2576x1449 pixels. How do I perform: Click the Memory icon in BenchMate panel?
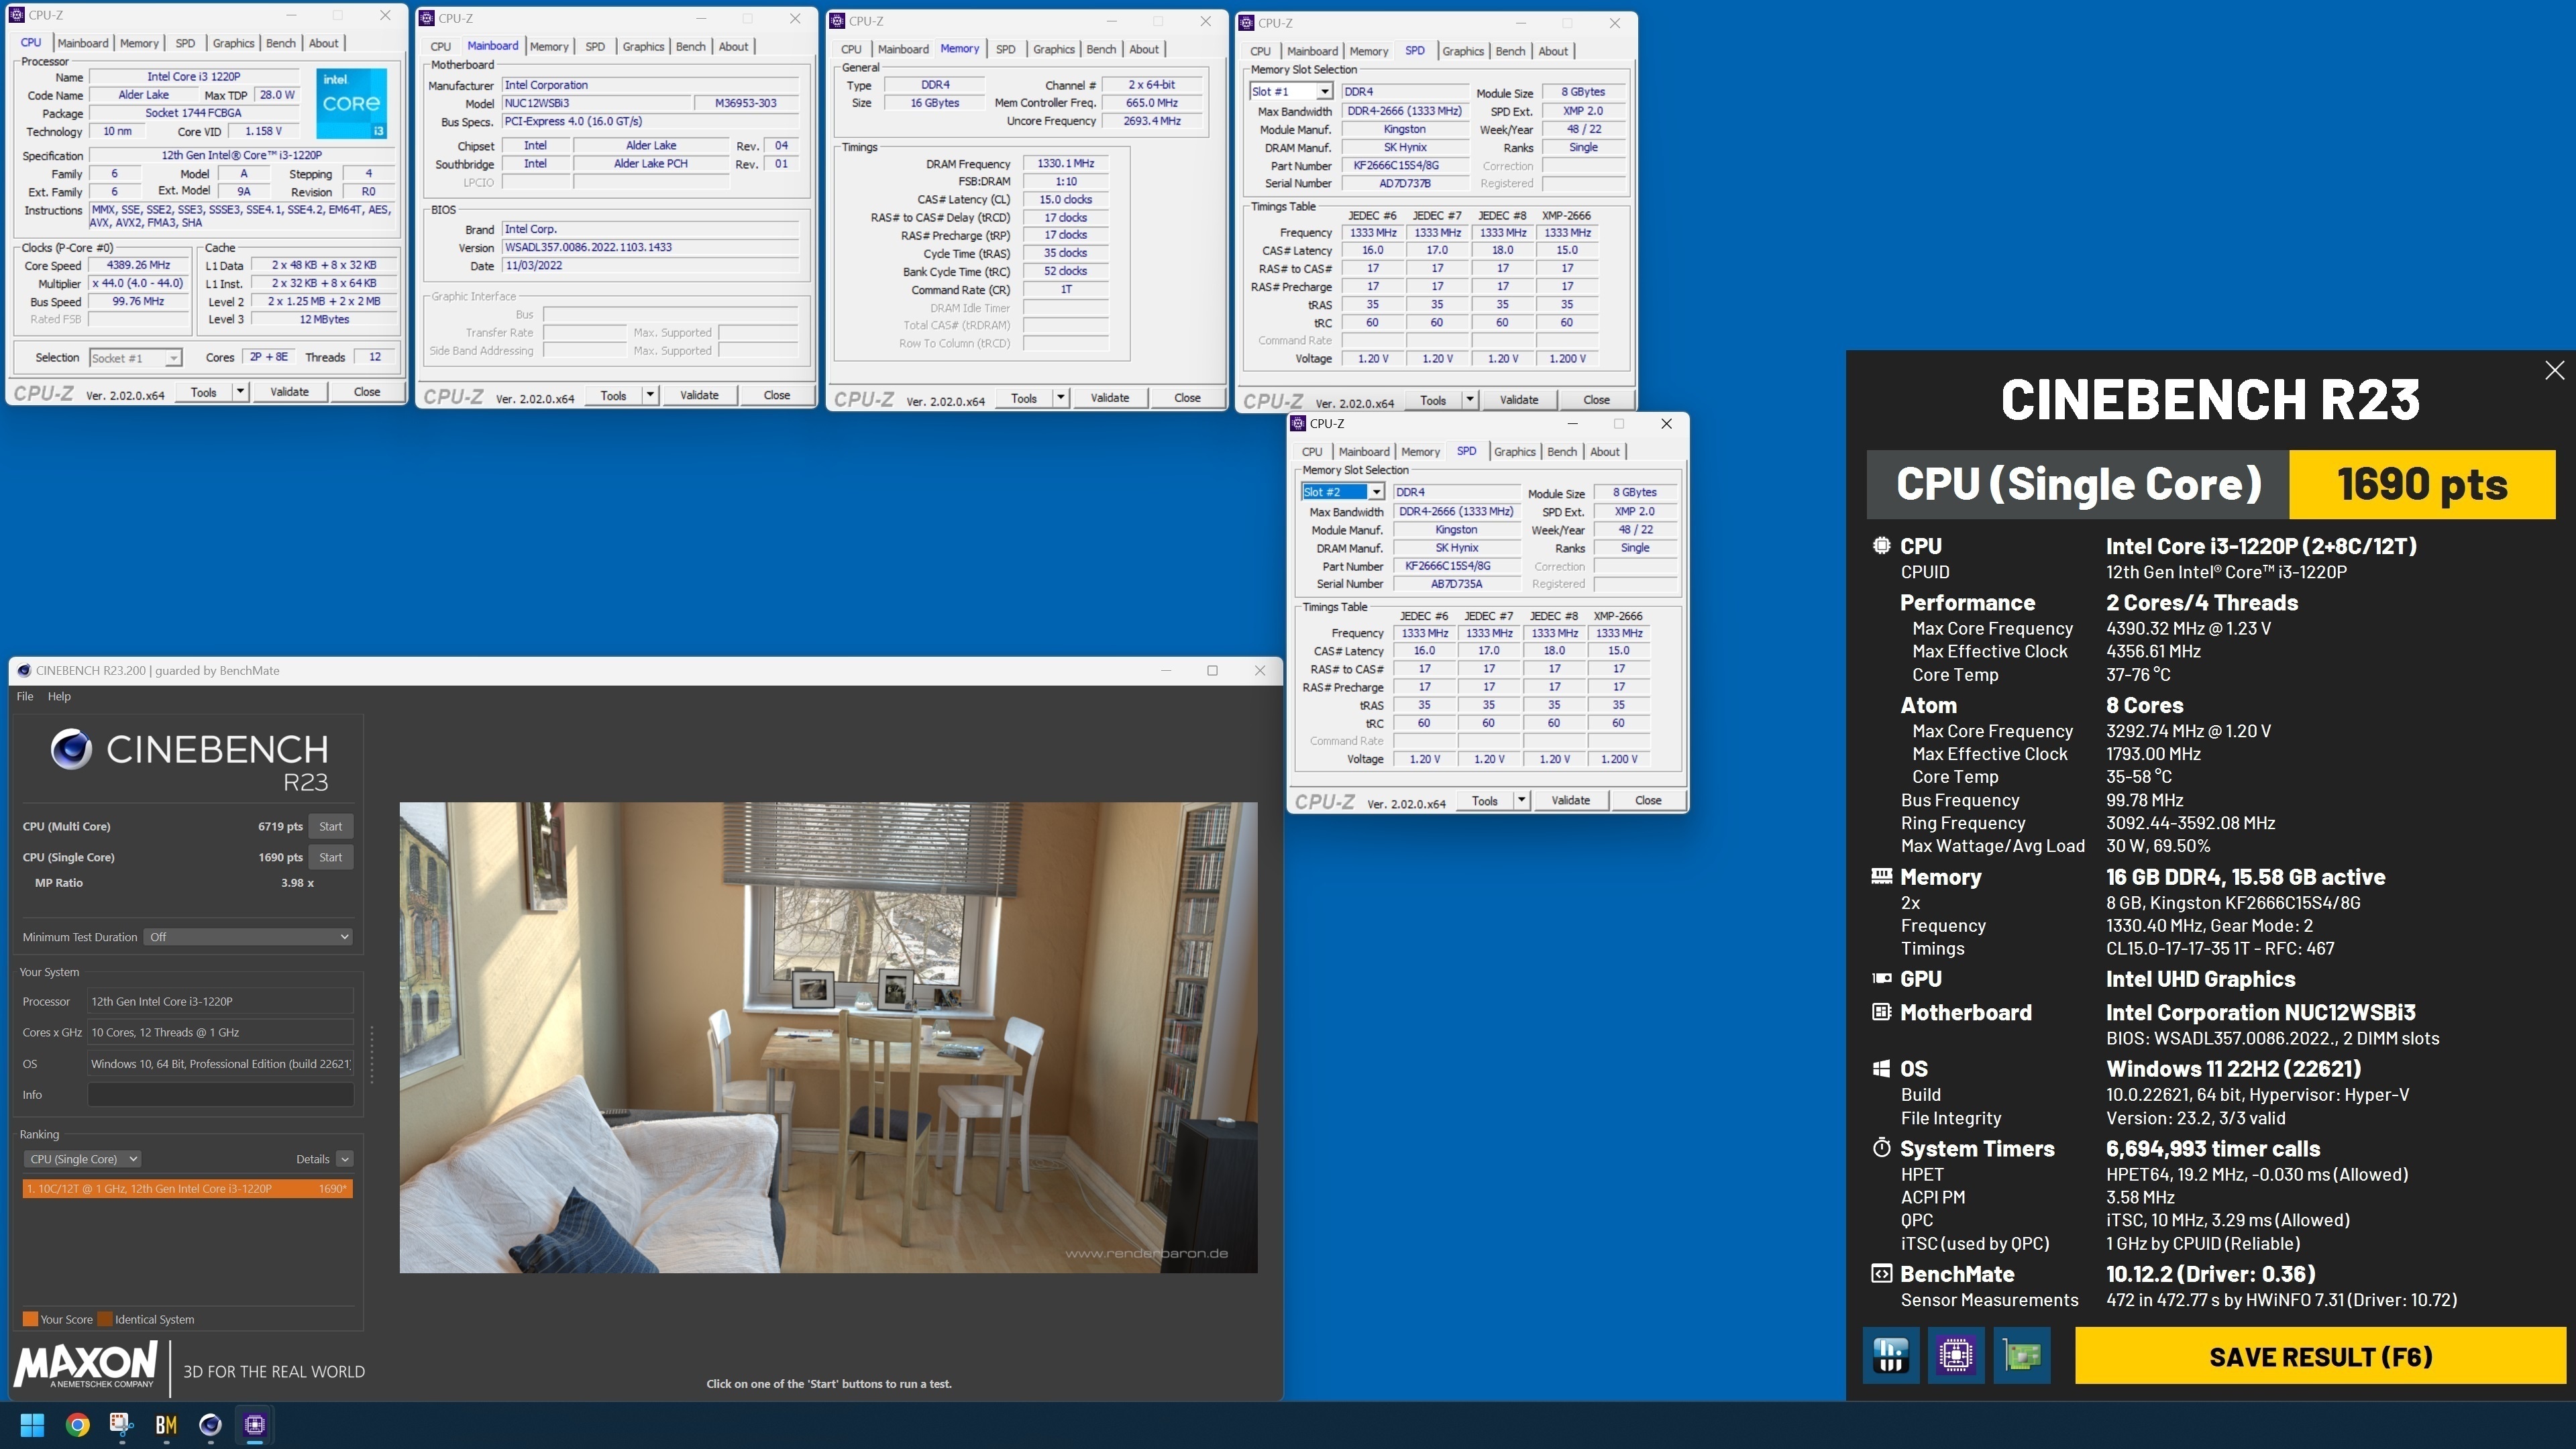click(1881, 876)
